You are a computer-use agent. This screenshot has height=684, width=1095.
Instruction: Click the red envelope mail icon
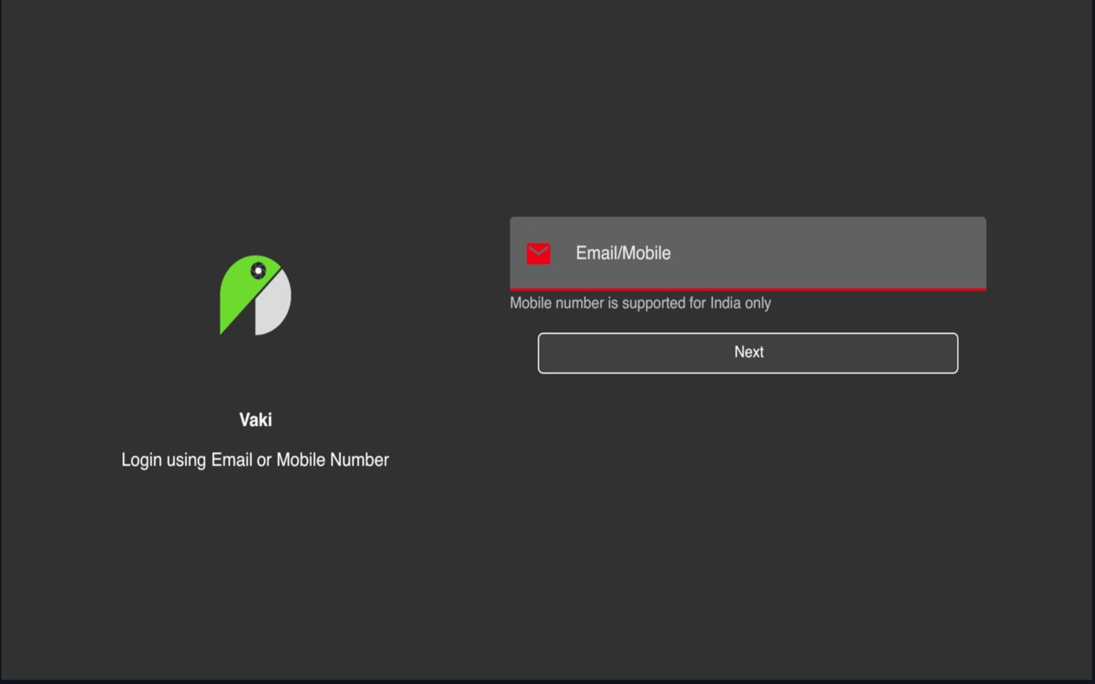click(x=538, y=254)
